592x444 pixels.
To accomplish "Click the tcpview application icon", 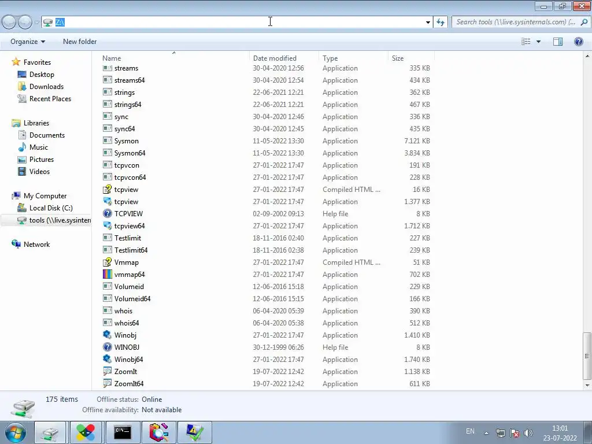I will click(x=108, y=202).
